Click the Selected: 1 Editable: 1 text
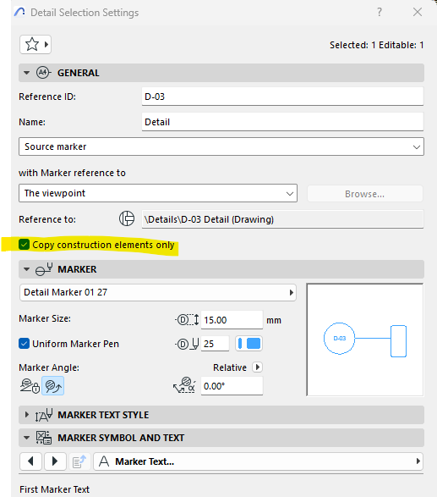Screen dimensions: 437x497 (376, 45)
